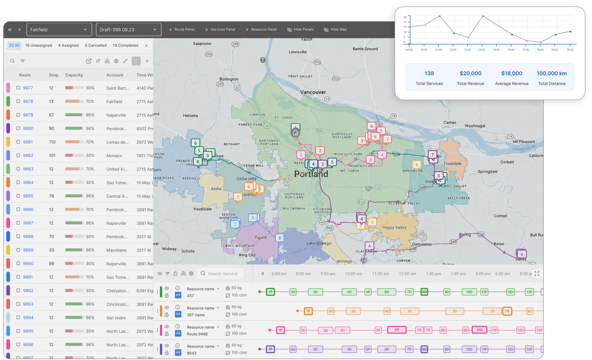Viewport: 592px width, 360px height.
Task: Switch to the 10 Completed tab
Action: pyautogui.click(x=126, y=46)
